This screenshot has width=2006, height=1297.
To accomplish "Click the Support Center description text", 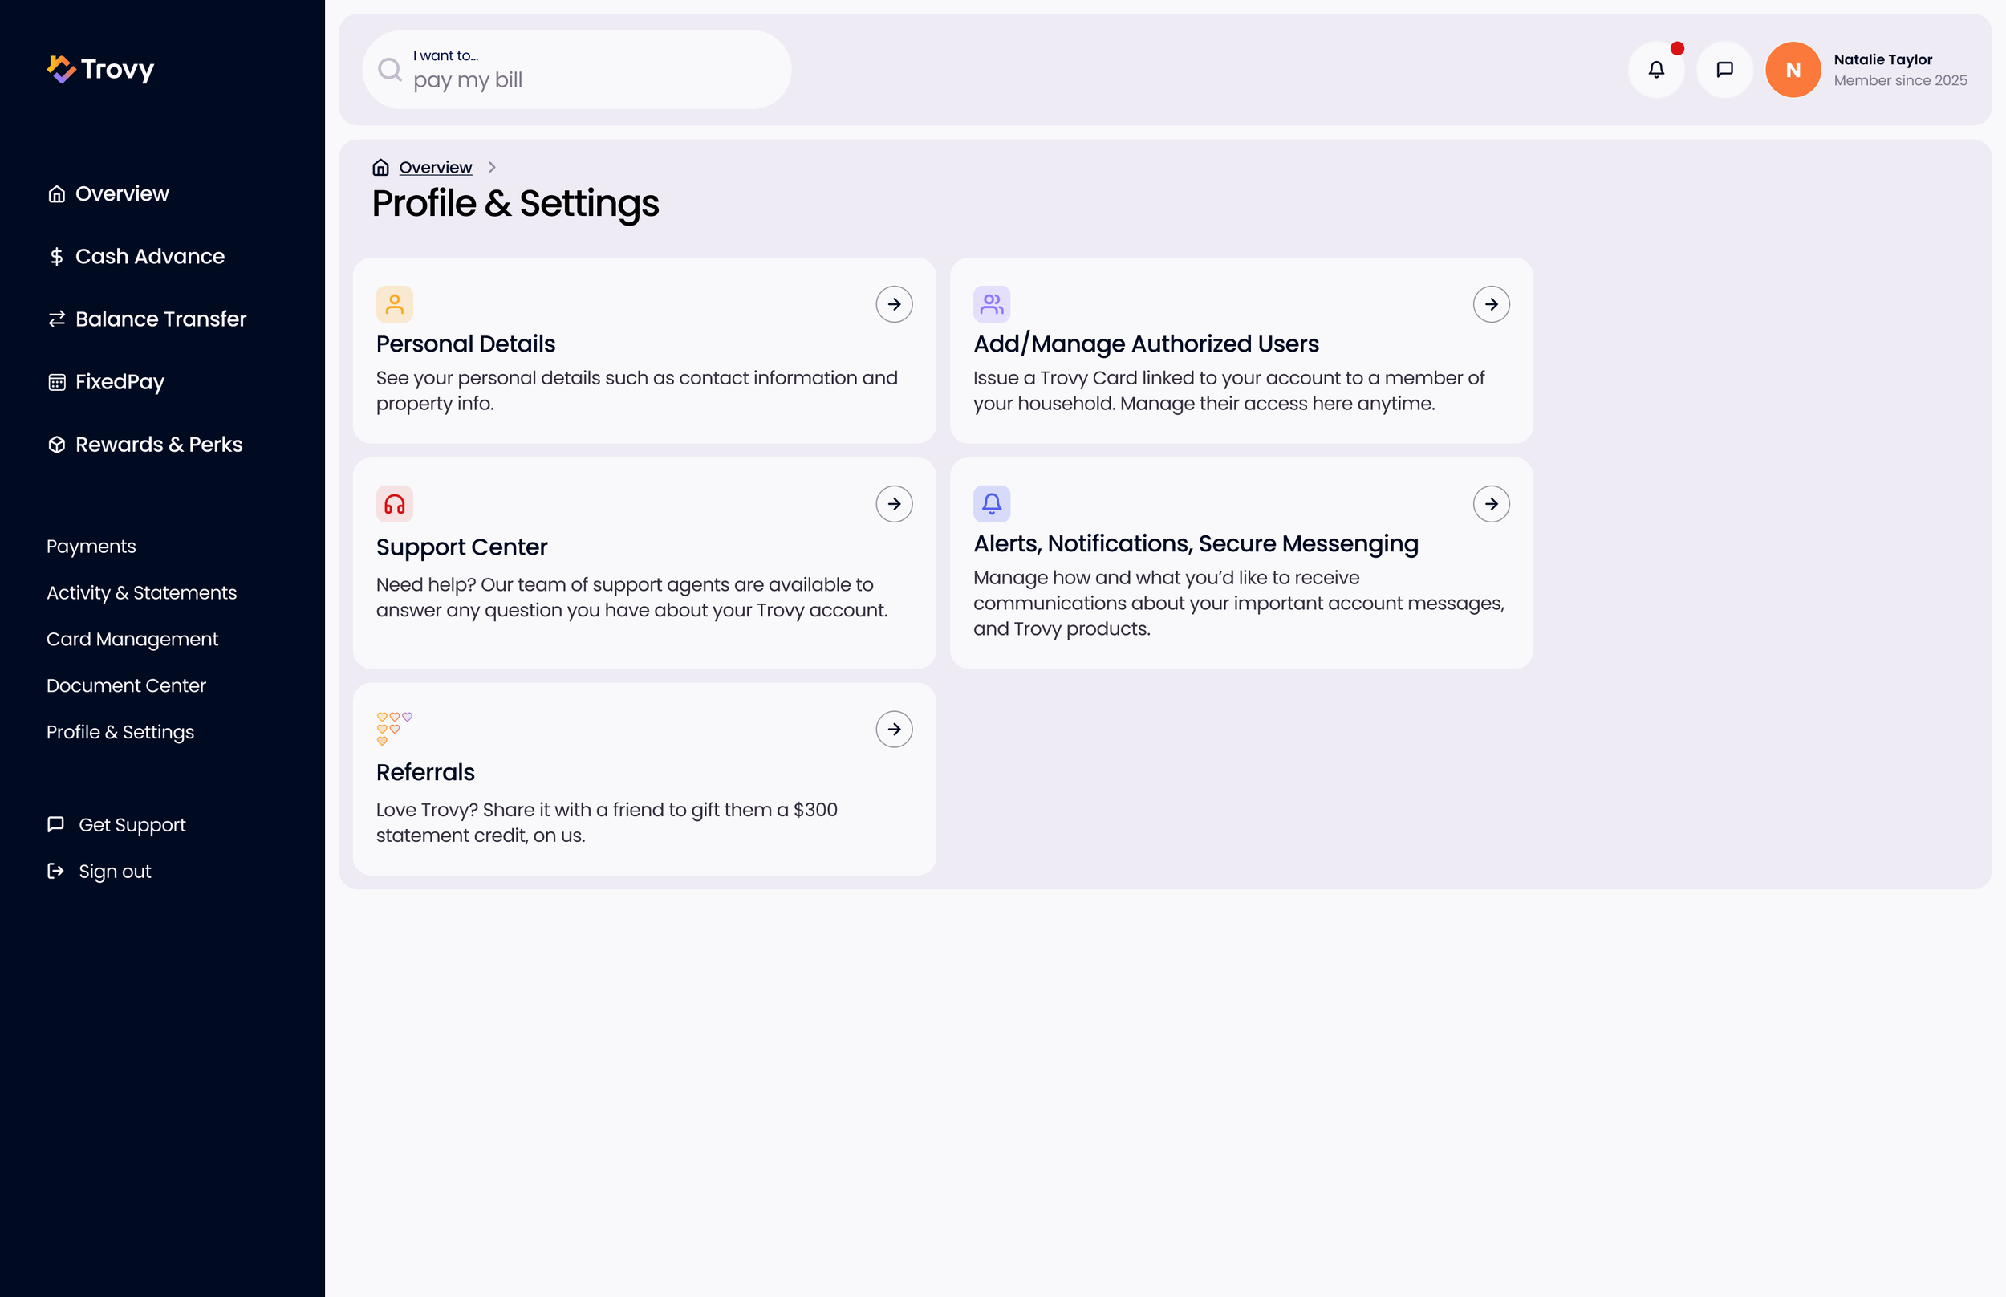I will pos(632,597).
